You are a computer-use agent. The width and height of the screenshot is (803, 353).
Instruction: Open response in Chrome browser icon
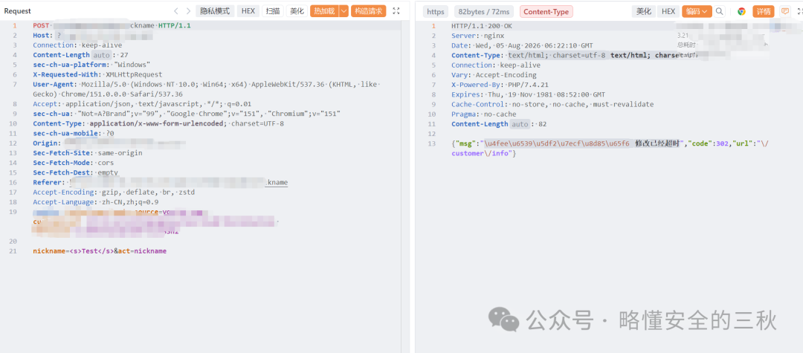tap(741, 11)
